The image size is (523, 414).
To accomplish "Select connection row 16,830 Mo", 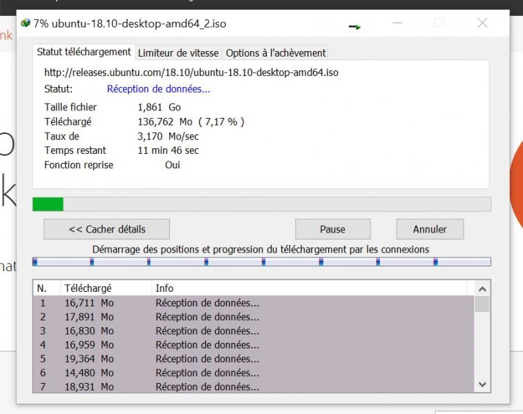I will (x=254, y=331).
